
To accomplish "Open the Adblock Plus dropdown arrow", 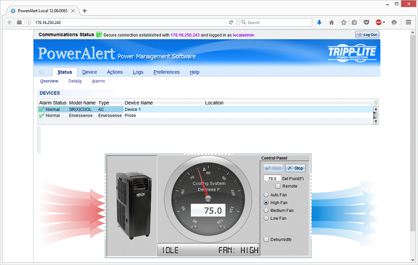I will [384, 23].
